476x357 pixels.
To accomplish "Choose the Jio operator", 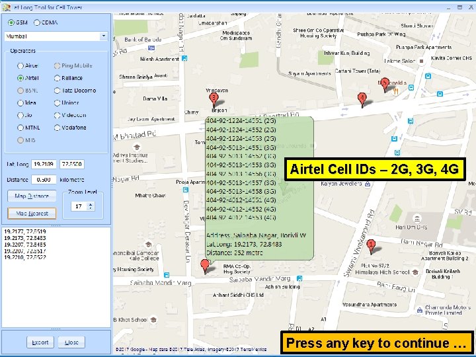I will [20, 115].
